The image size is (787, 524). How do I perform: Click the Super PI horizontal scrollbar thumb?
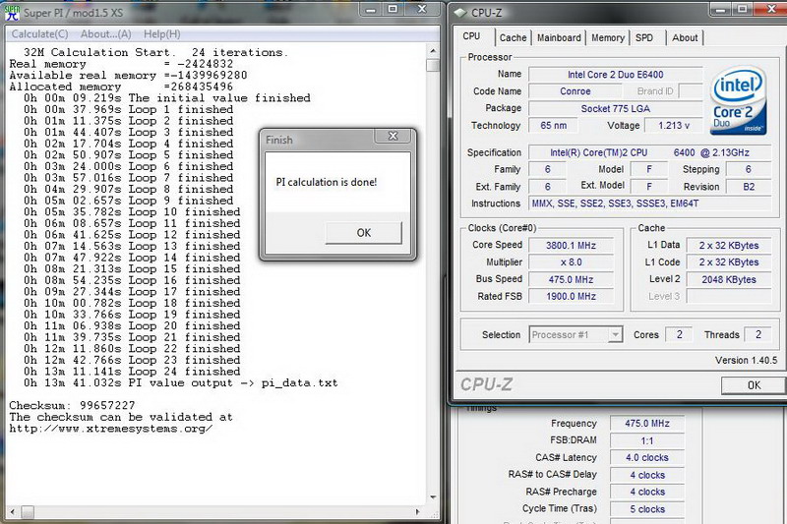pyautogui.click(x=28, y=512)
